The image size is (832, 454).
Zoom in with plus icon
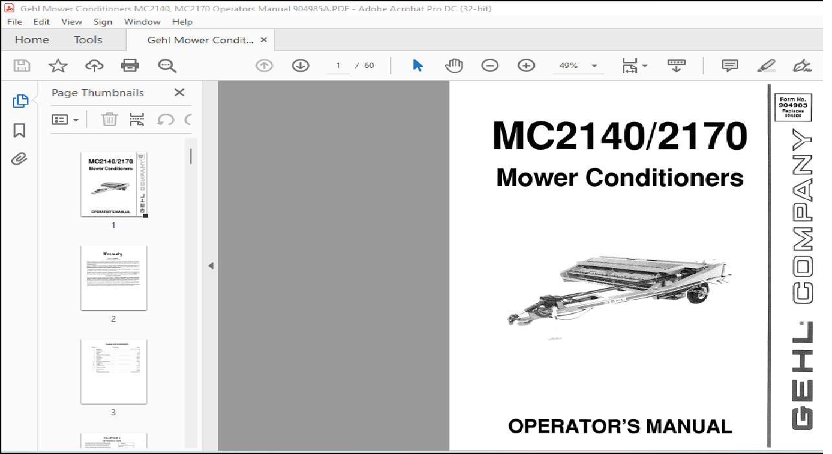pyautogui.click(x=527, y=65)
